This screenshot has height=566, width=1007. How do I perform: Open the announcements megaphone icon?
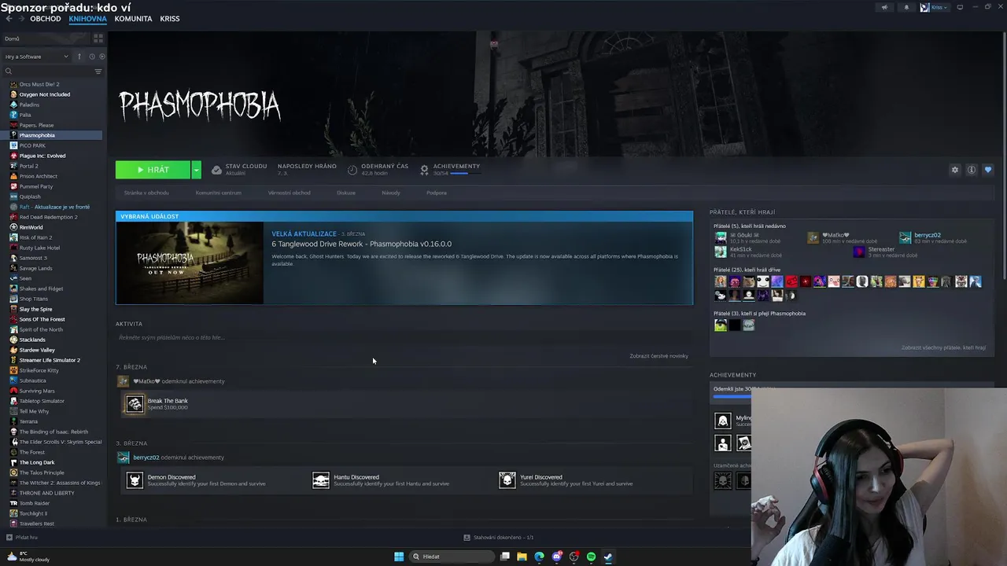884,7
